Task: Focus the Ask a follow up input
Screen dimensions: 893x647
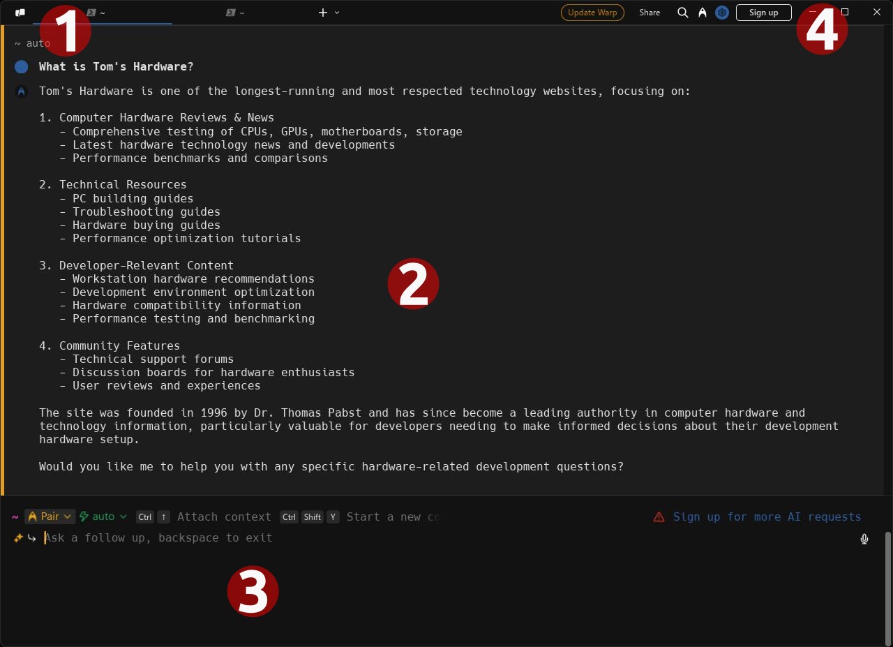Action: (446, 538)
